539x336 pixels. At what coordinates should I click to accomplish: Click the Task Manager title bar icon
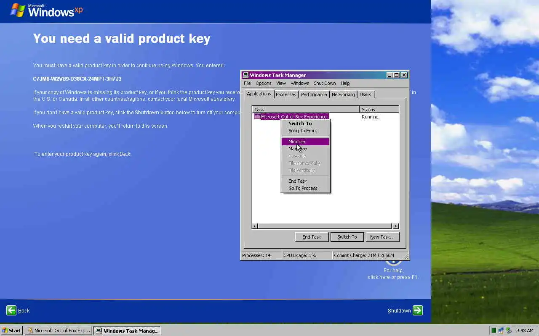tap(245, 75)
